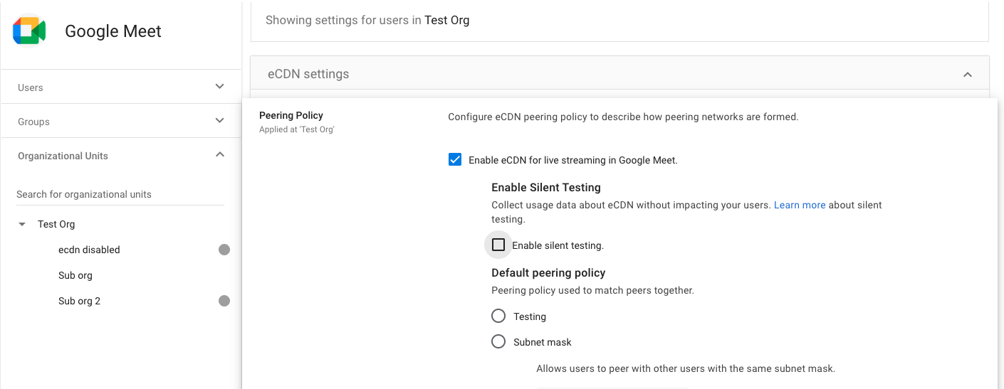This screenshot has width=1004, height=389.
Task: Click the Peering Policy setting label
Action: (x=291, y=115)
